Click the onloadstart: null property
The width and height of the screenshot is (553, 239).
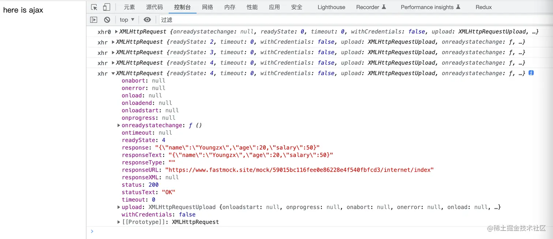(x=150, y=110)
